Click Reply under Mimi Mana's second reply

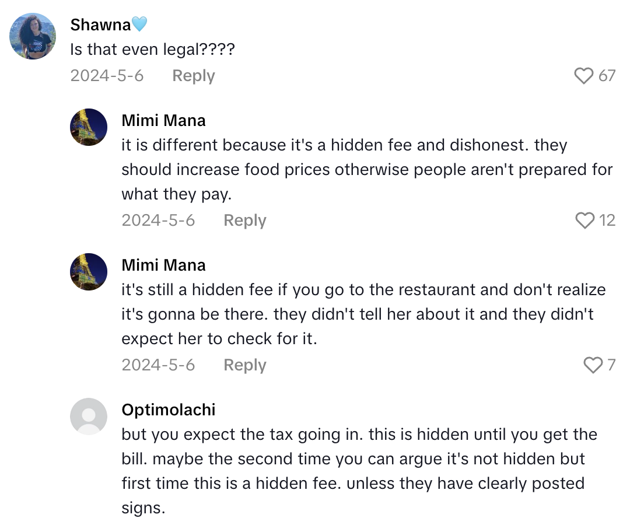click(x=244, y=365)
